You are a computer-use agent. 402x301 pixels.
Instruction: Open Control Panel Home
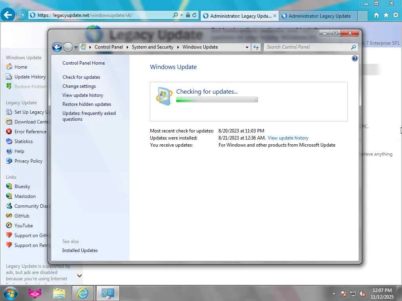(84, 63)
